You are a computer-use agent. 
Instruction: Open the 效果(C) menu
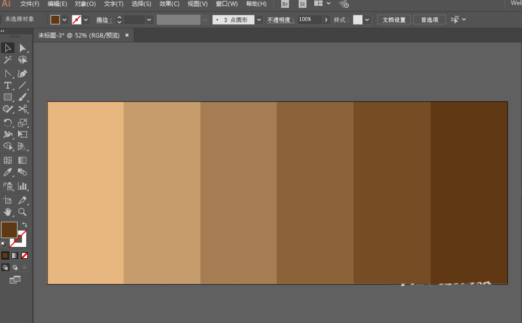coord(169,4)
